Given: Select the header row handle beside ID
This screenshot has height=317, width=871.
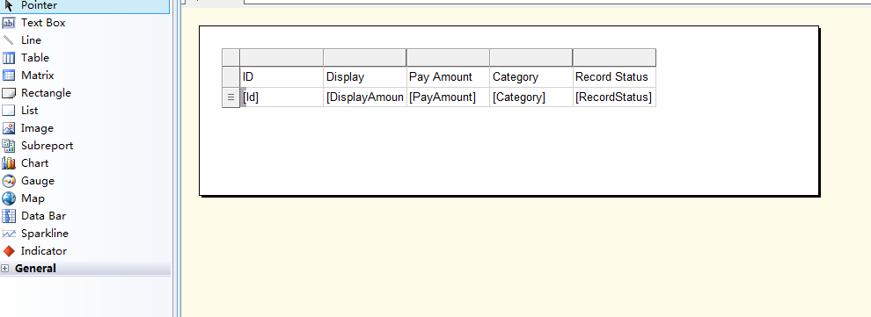Looking at the screenshot, I should [x=231, y=77].
